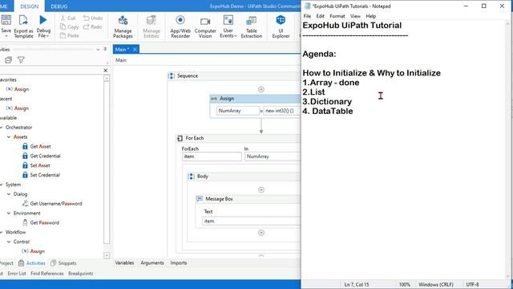Click the collapse-all icon in Activities panel

[x=9, y=60]
